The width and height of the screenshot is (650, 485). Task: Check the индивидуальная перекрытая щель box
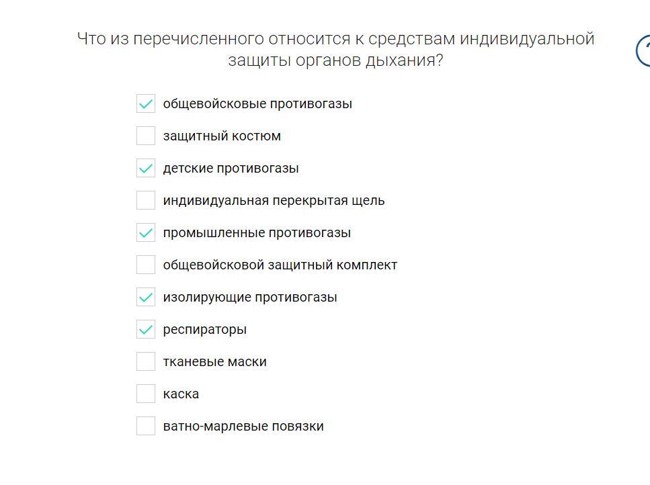click(x=146, y=200)
